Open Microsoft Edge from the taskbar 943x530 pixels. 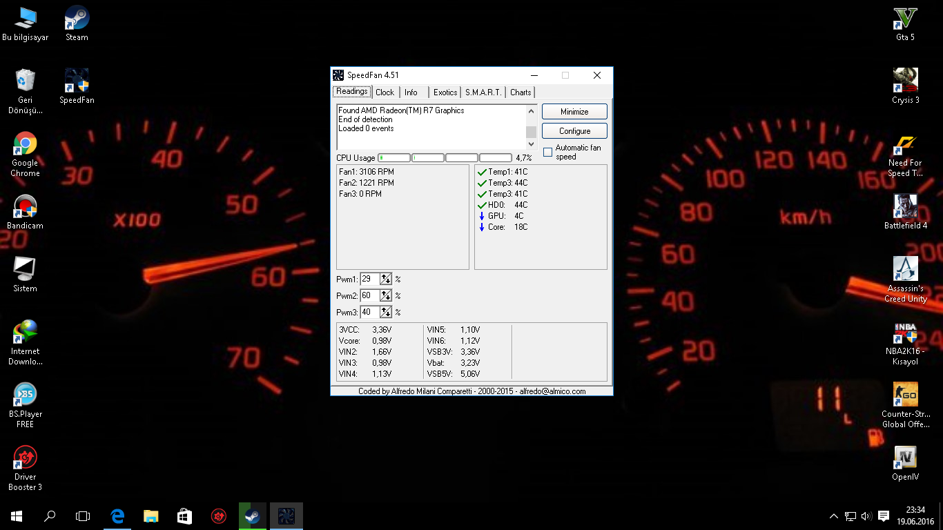pyautogui.click(x=117, y=516)
